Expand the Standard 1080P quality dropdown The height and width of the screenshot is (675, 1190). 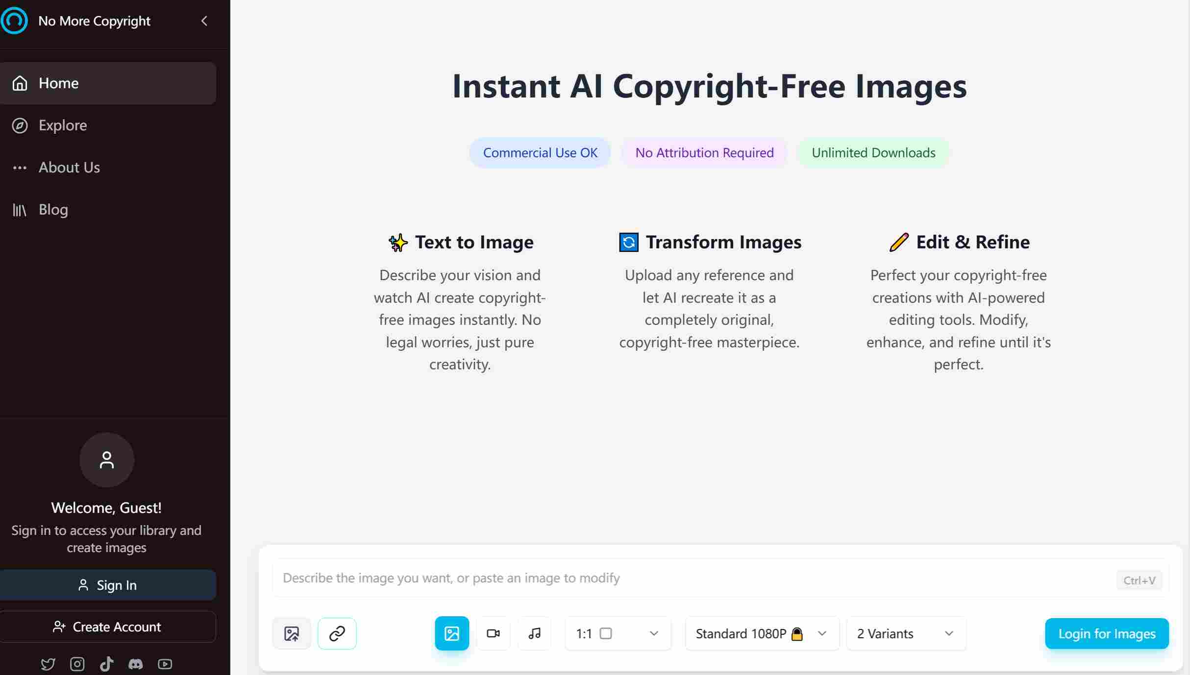coord(762,633)
